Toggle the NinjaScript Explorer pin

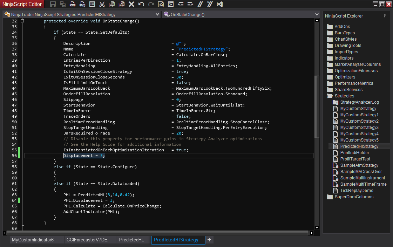(385, 16)
